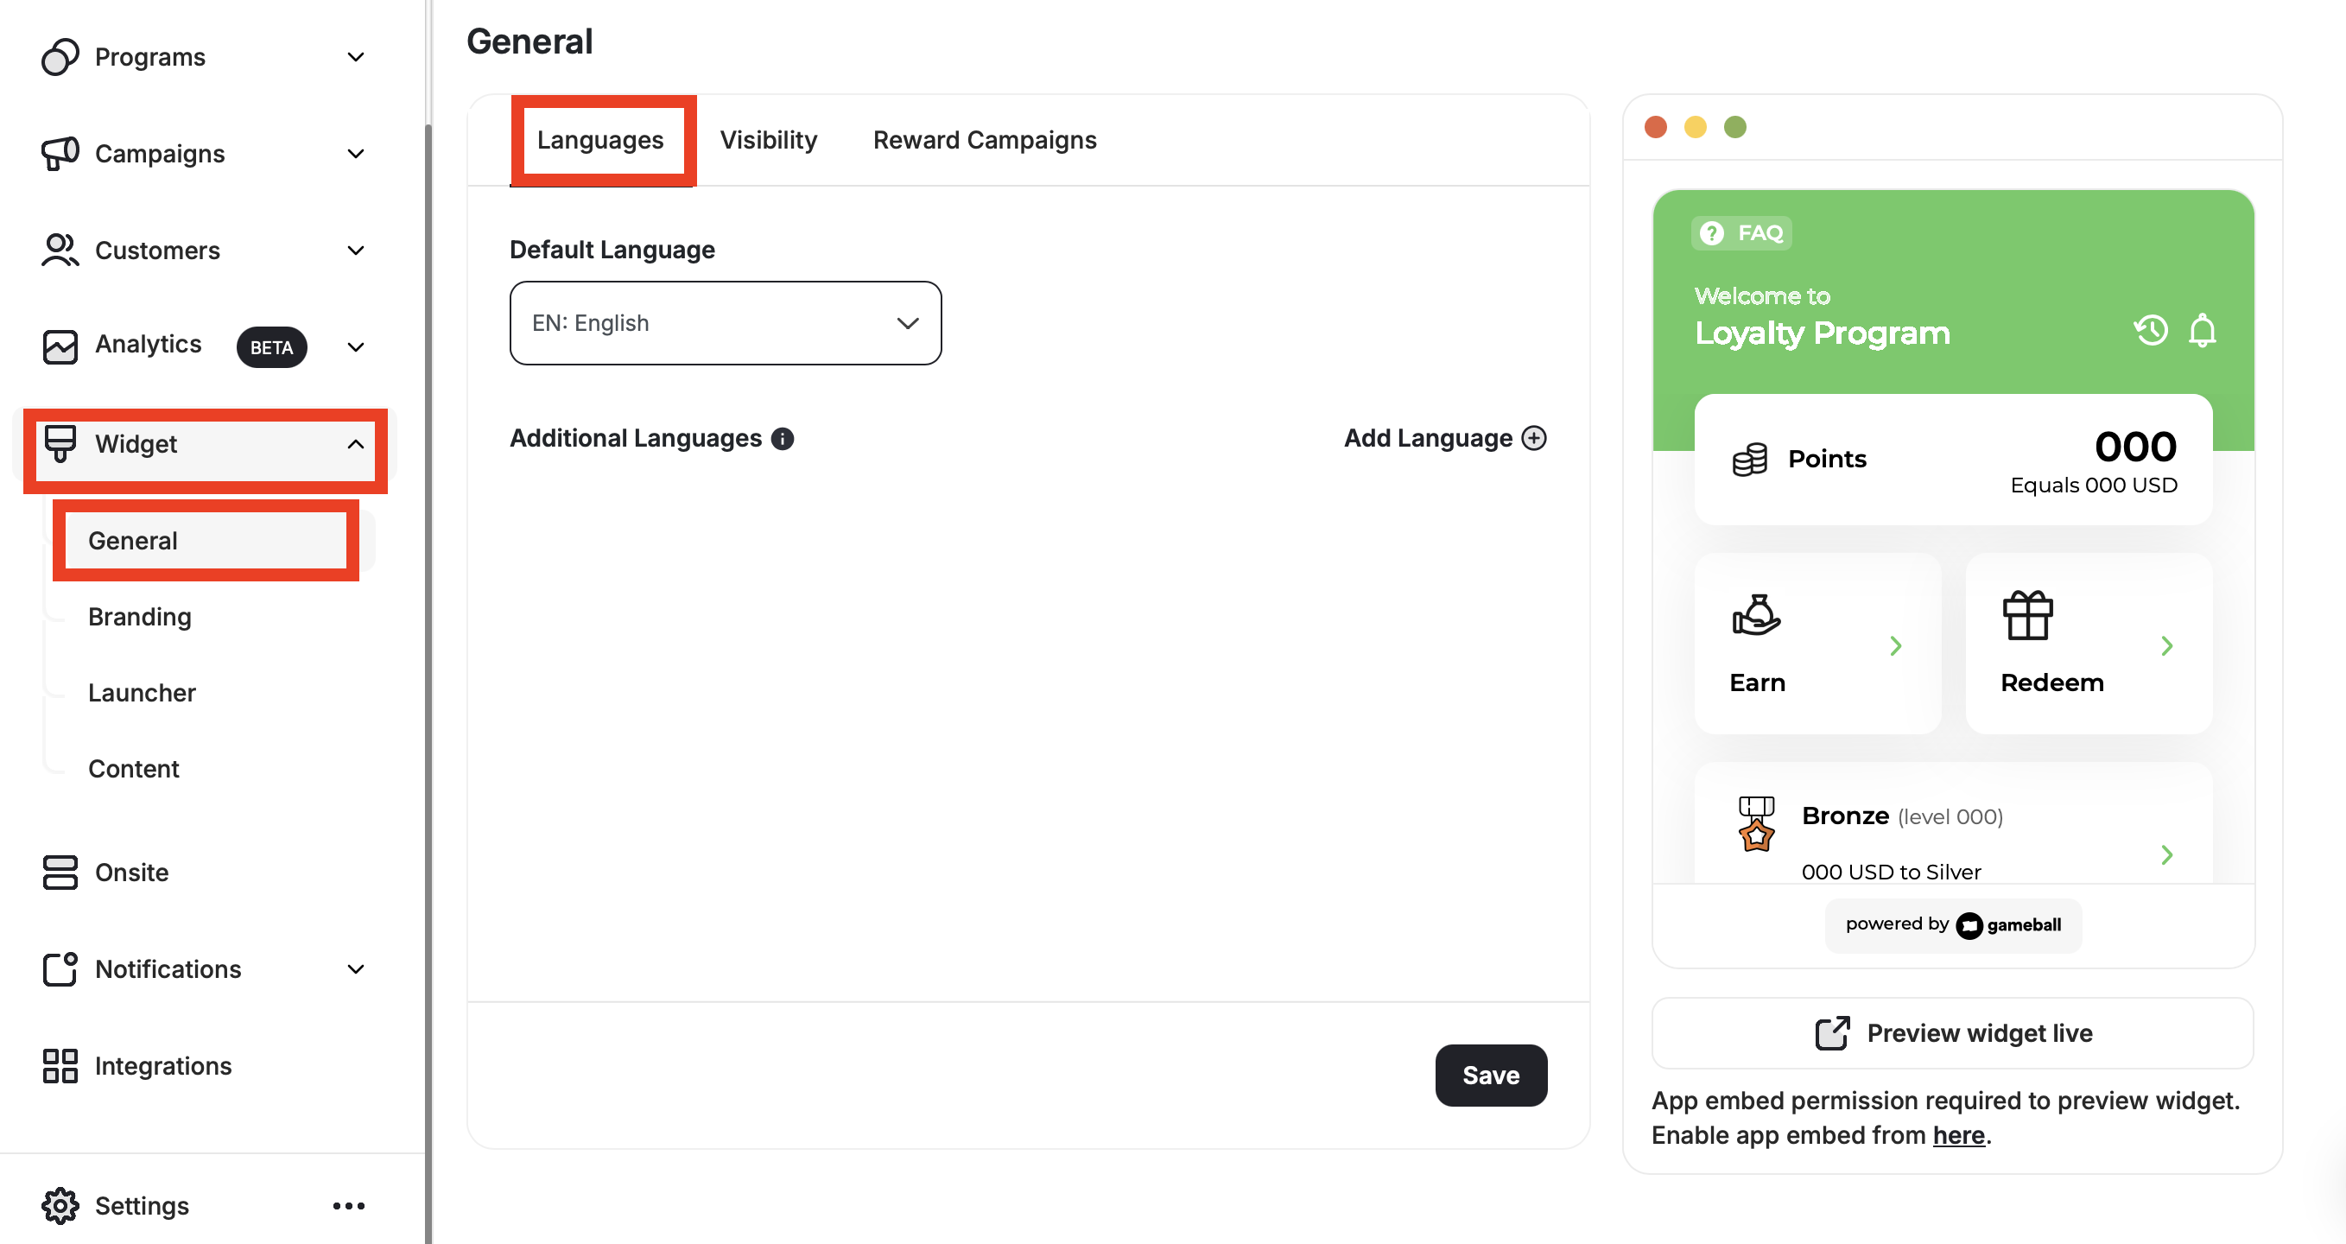The height and width of the screenshot is (1244, 2346).
Task: Select the Onsite sidebar icon
Action: (60, 872)
